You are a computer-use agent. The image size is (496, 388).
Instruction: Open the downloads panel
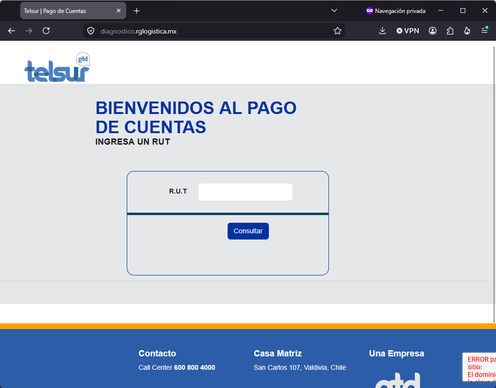click(x=382, y=31)
